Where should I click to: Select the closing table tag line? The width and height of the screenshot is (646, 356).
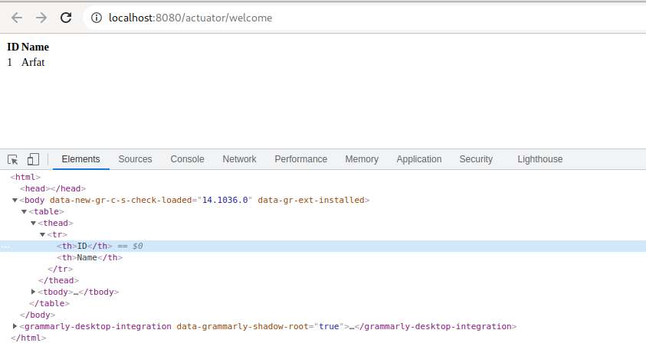pyautogui.click(x=50, y=303)
